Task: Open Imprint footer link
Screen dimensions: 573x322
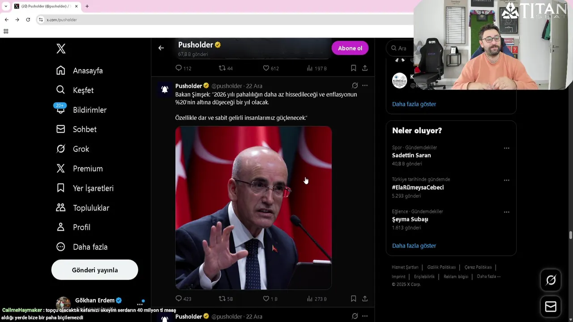Action: pos(398,277)
